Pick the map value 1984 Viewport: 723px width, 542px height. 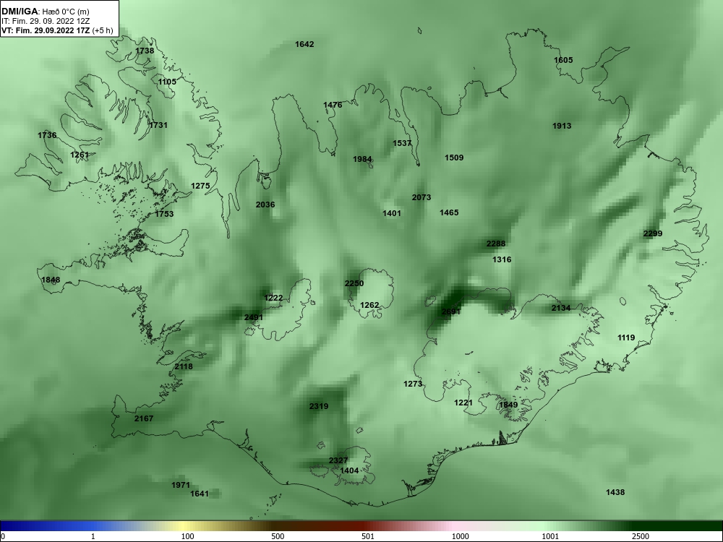362,159
